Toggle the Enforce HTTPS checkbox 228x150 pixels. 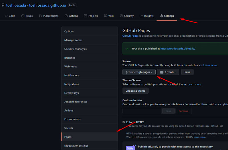[x=124, y=122]
